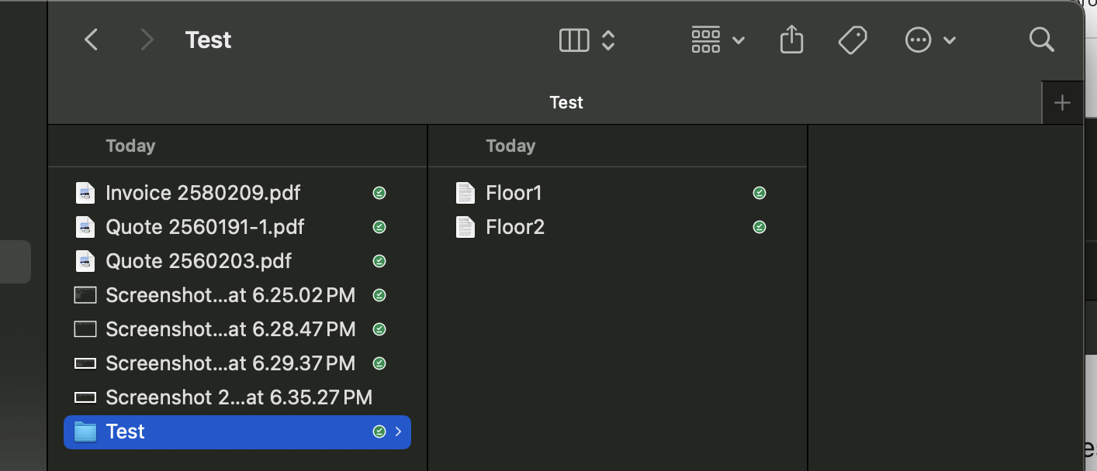Screen dimensions: 1097x471
Task: Open the Group By dropdown
Action: coord(717,40)
